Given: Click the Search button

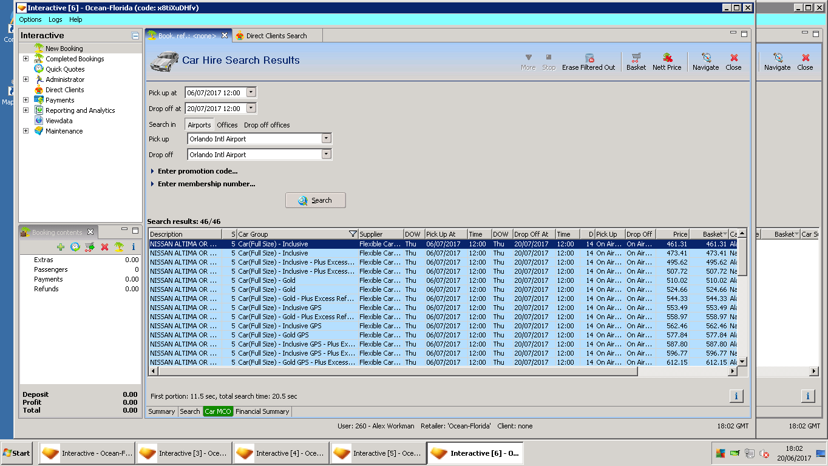Looking at the screenshot, I should [315, 200].
